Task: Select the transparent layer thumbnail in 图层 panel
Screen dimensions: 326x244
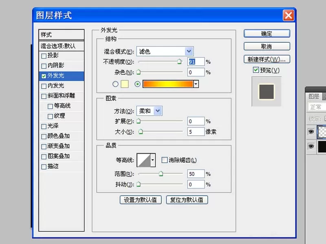Action: pyautogui.click(x=322, y=132)
